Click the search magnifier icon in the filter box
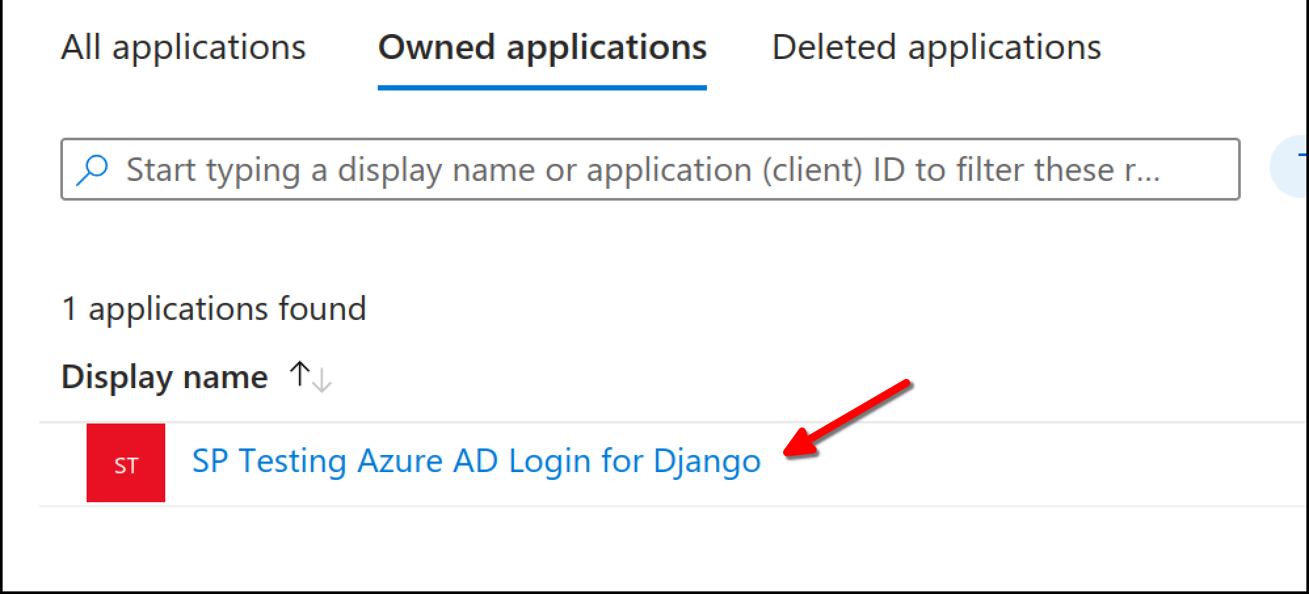This screenshot has width=1309, height=594. [x=92, y=169]
